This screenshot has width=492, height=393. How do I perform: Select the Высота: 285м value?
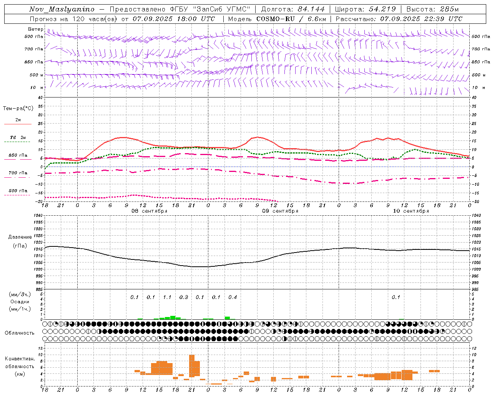(x=432, y=9)
